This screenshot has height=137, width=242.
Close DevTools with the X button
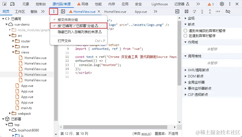pyautogui.click(x=237, y=4)
